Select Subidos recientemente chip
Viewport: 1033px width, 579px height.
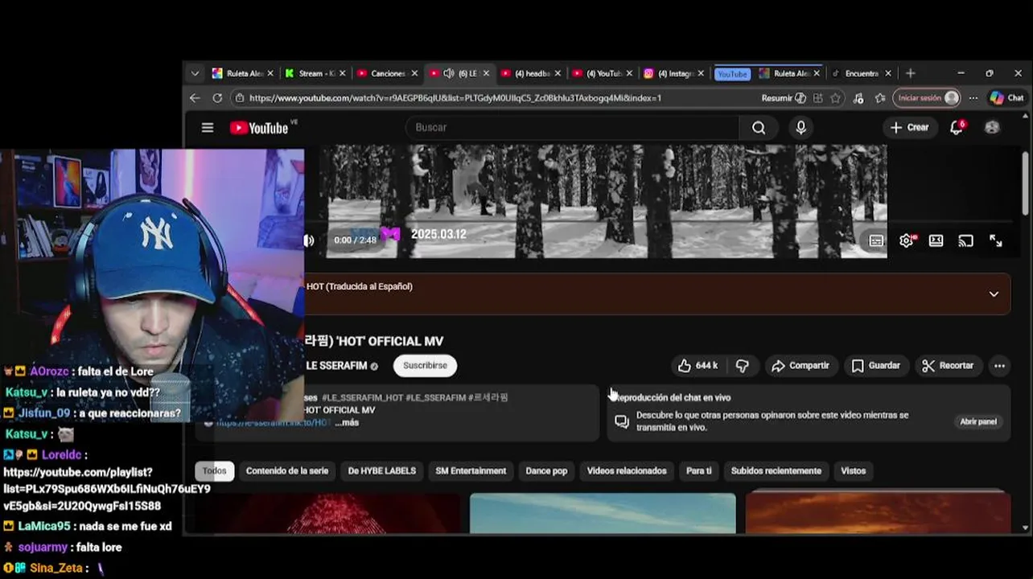pos(776,470)
